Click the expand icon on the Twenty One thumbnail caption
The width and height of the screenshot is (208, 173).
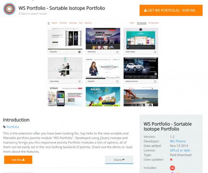coord(79,52)
